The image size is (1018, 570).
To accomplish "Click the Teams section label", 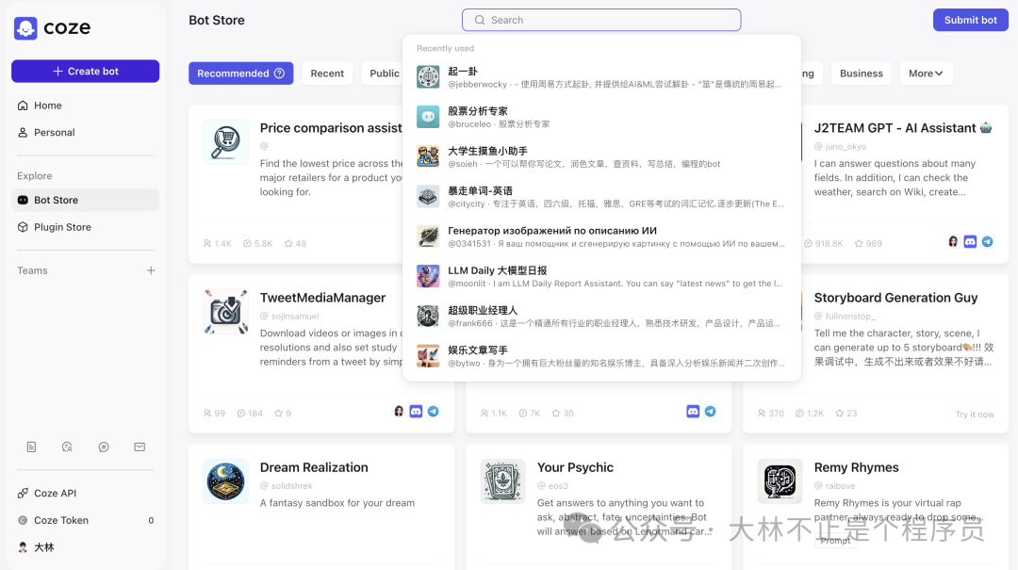I will (32, 270).
